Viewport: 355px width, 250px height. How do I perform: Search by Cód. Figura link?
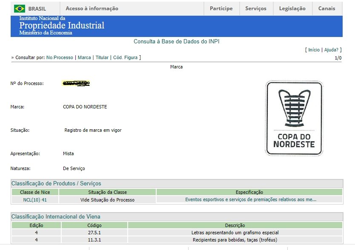point(126,57)
